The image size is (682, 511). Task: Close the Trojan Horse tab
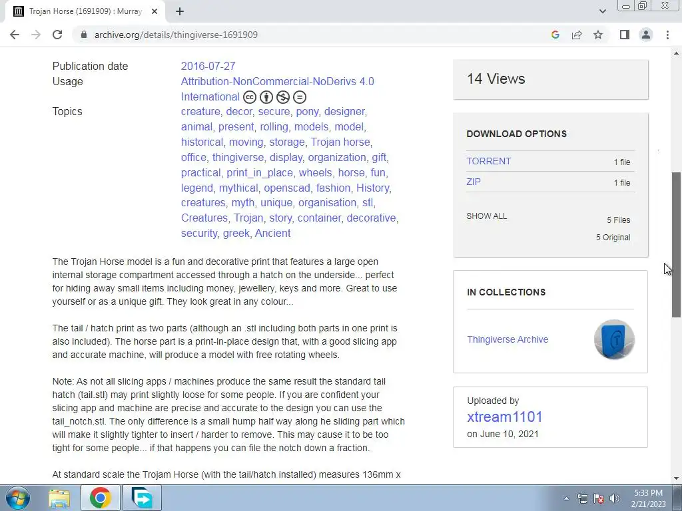click(155, 12)
